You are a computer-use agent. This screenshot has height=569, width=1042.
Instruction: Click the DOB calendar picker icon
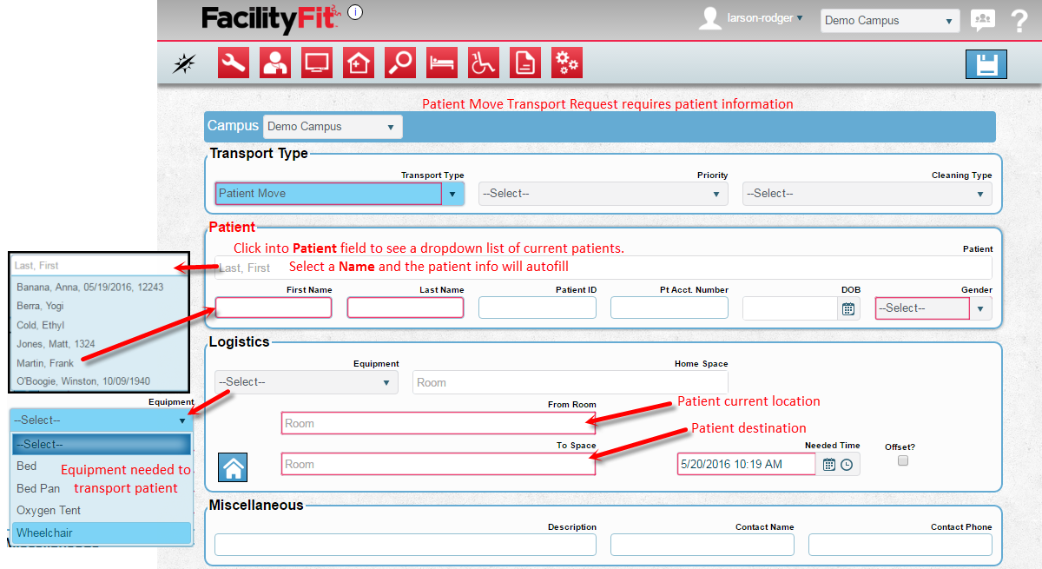pos(848,308)
